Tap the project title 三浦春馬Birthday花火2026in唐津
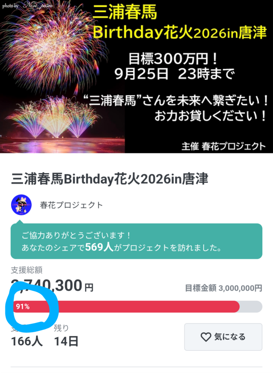 (110, 179)
